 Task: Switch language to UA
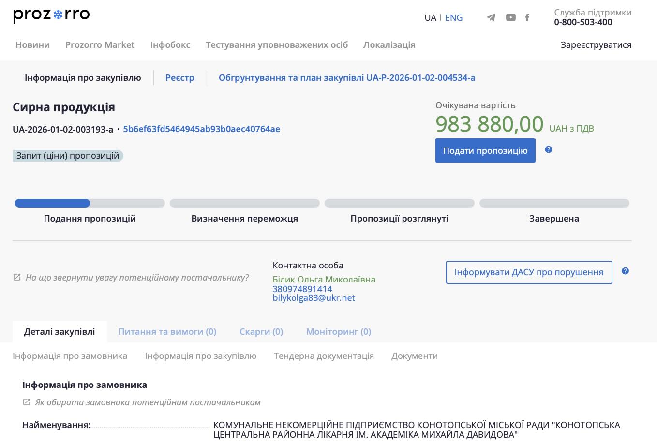[x=430, y=18]
